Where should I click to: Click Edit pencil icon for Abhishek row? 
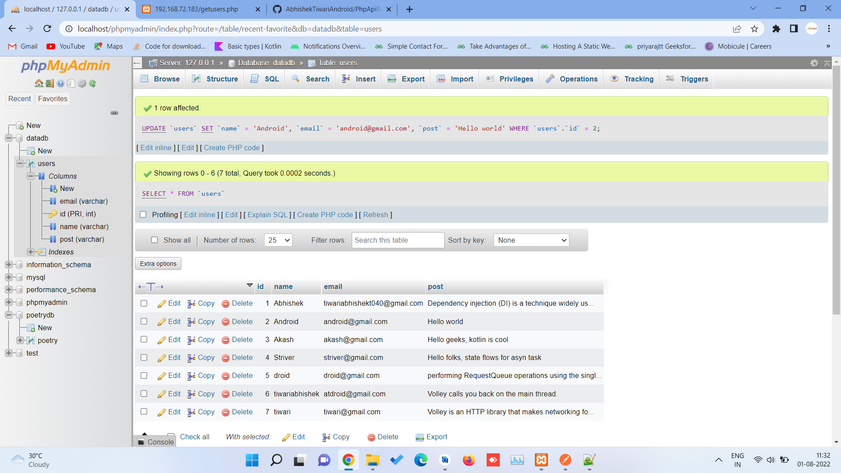tap(162, 304)
